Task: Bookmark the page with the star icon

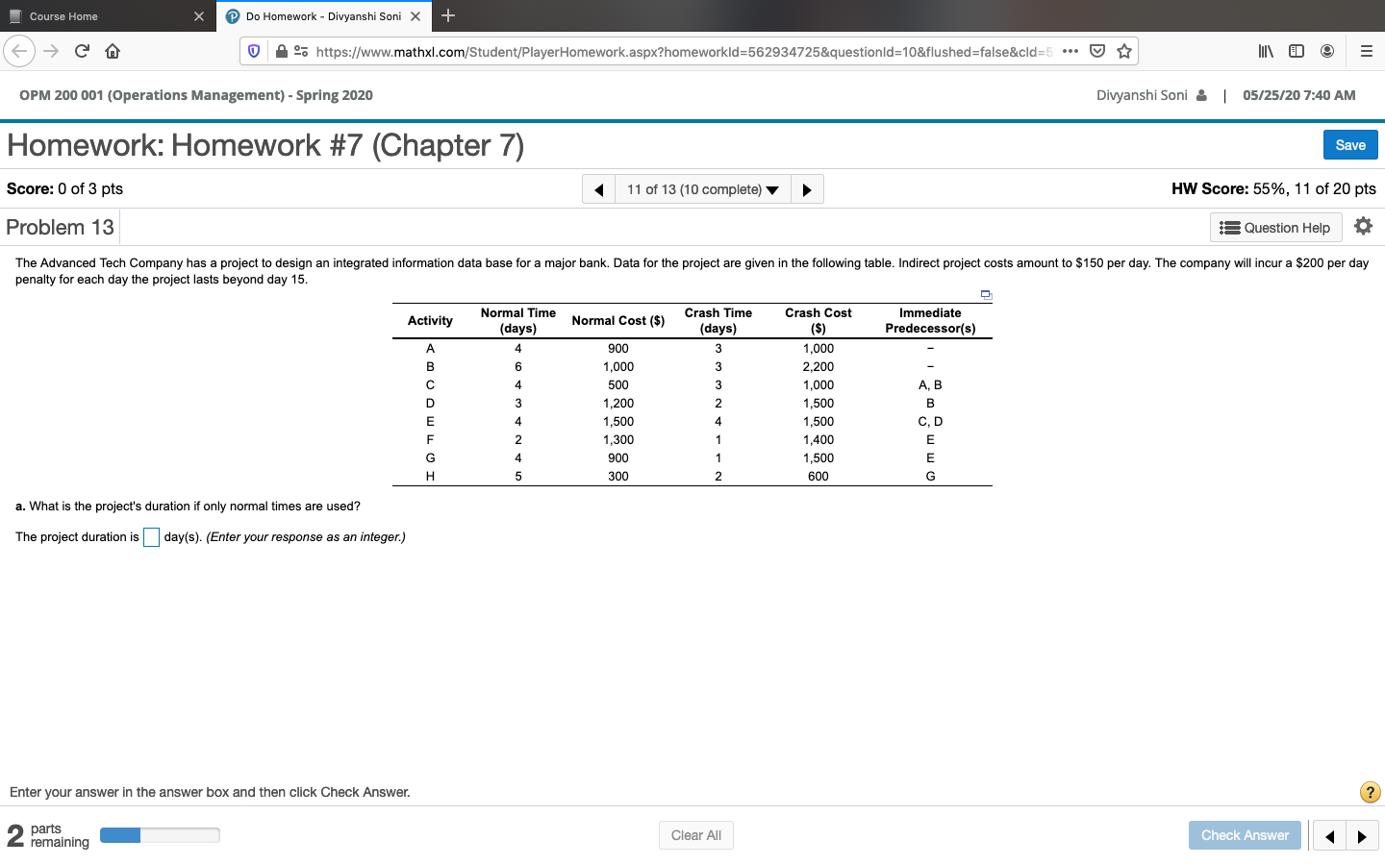Action: 1123,50
